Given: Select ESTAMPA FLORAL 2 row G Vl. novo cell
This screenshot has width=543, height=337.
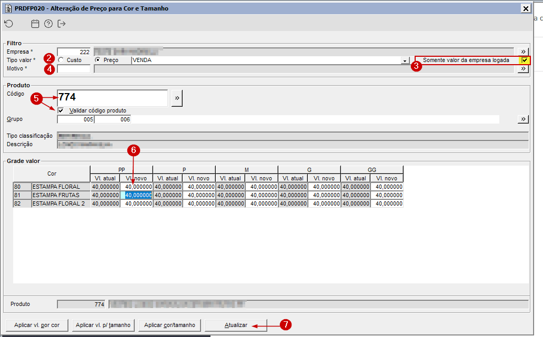Looking at the screenshot, I should (x=325, y=204).
